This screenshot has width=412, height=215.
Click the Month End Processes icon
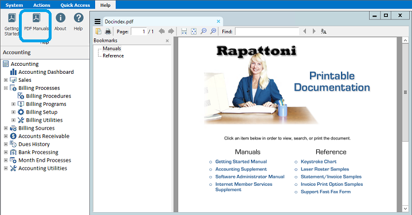[x=13, y=160]
